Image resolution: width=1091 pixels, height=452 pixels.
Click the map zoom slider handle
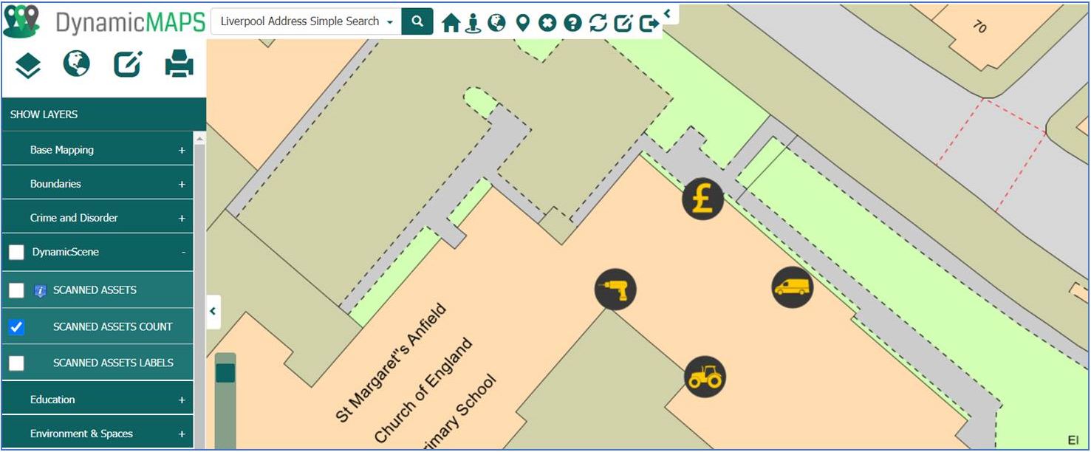tap(225, 373)
